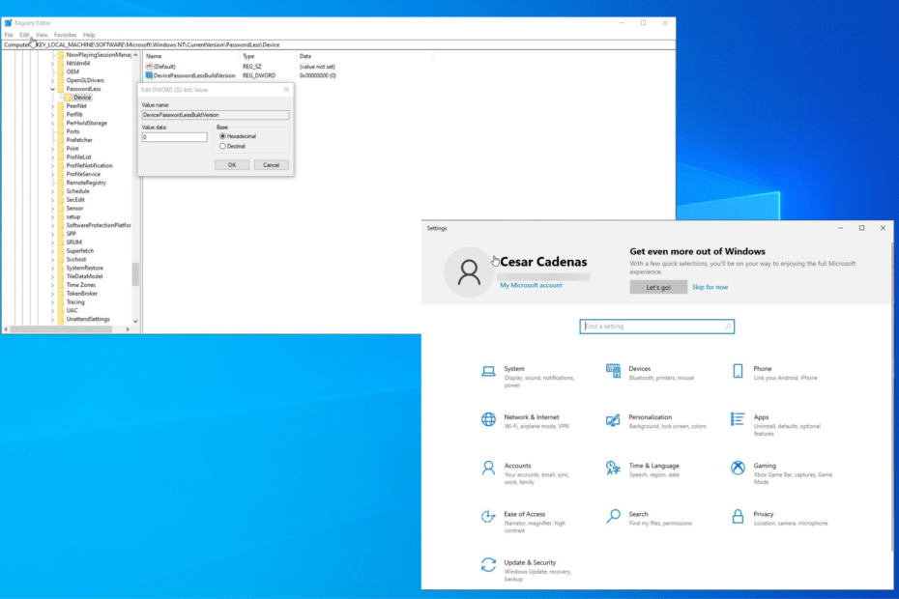Click the Settings window vertical scrollbar
Screen dimensions: 899x599
coord(892,395)
